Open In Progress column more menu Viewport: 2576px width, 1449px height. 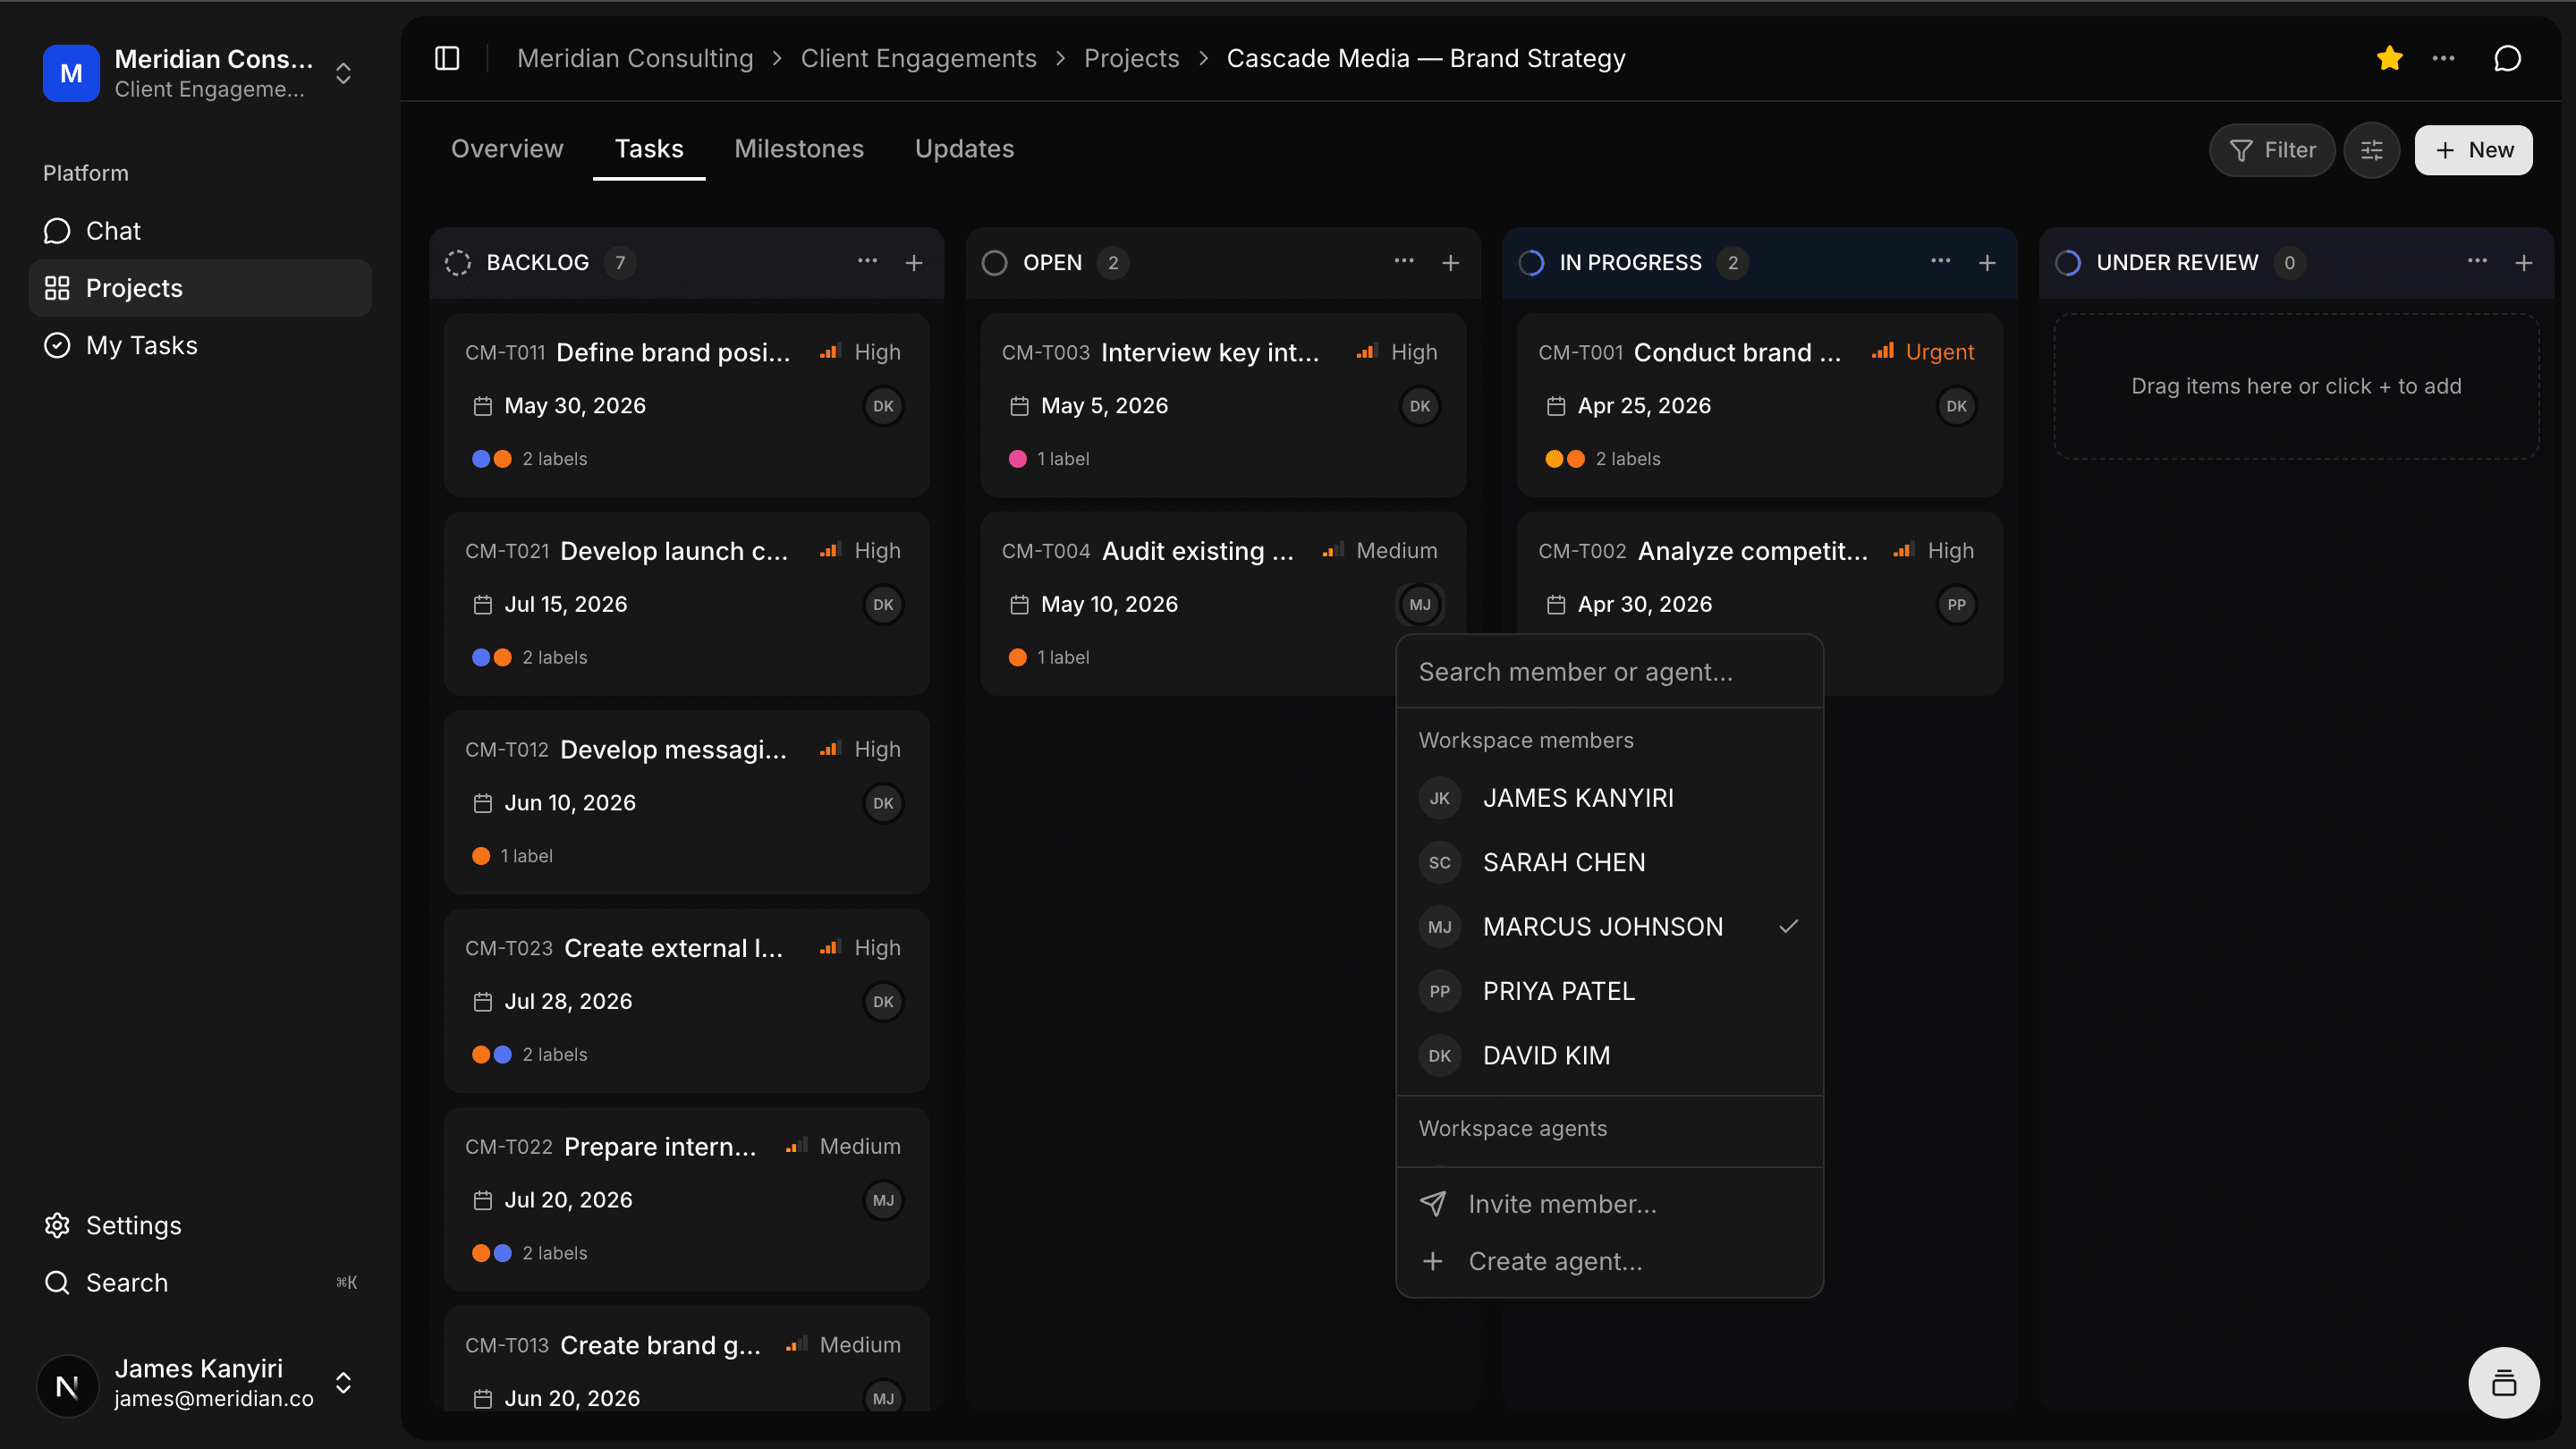pos(1940,262)
